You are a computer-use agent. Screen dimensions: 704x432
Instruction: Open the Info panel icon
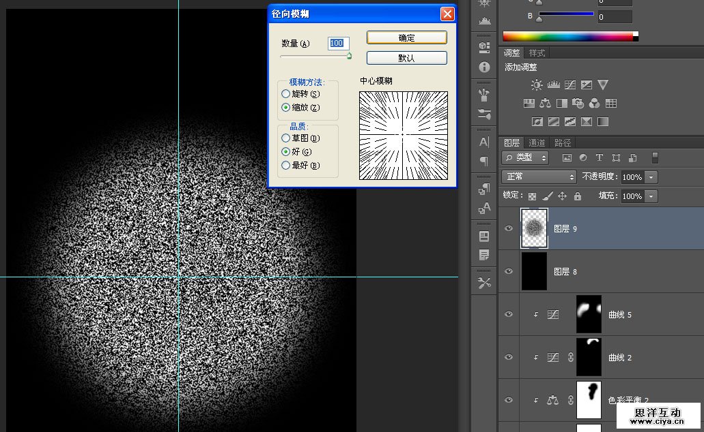click(485, 67)
